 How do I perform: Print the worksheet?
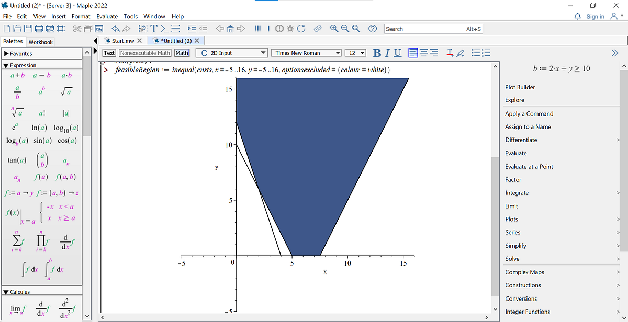[x=38, y=29]
